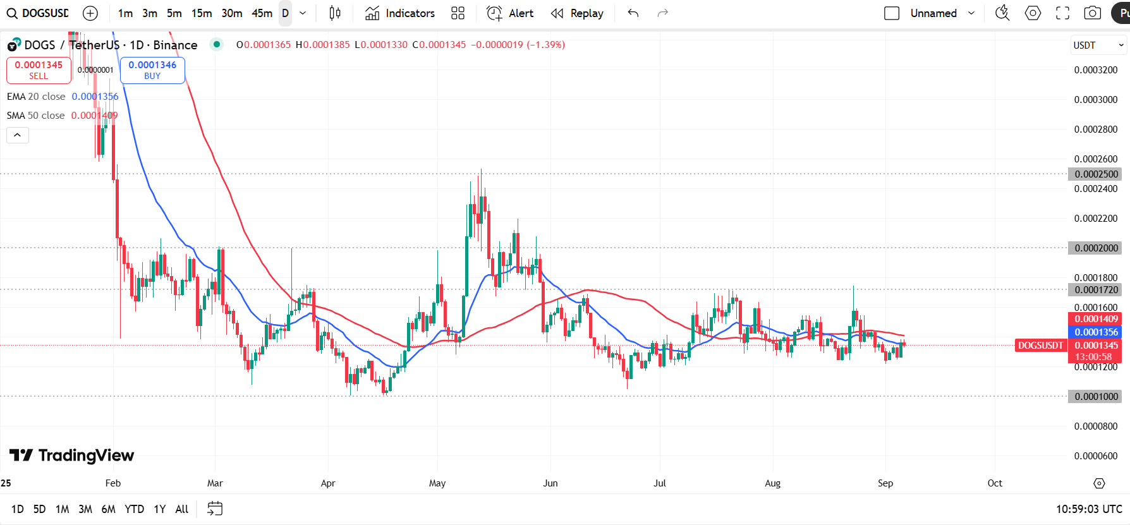Open the indicator templates grid icon

tap(458, 13)
